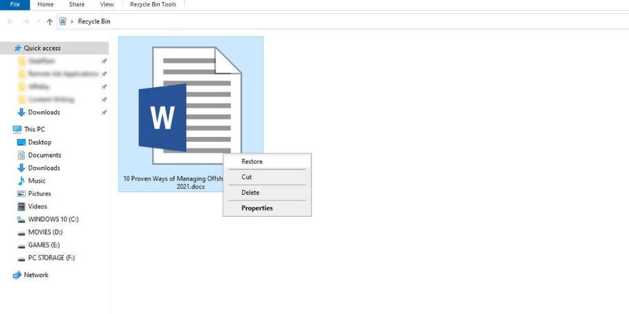This screenshot has width=629, height=314.
Task: Click the MOVIES (D:) drive icon
Action: 21,233
